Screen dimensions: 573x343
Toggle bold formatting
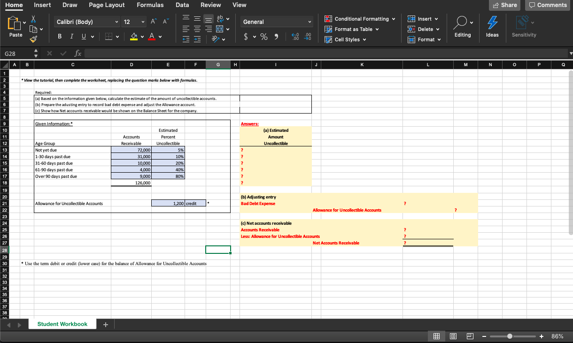pyautogui.click(x=60, y=36)
